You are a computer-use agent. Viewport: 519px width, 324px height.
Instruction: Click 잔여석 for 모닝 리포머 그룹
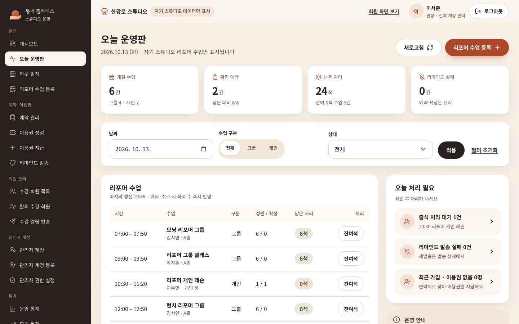(351, 234)
